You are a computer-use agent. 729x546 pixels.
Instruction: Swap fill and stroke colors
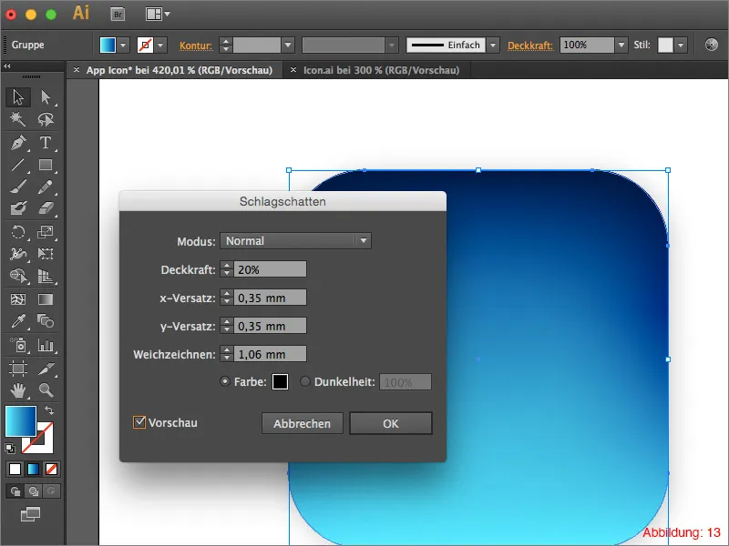coord(49,410)
